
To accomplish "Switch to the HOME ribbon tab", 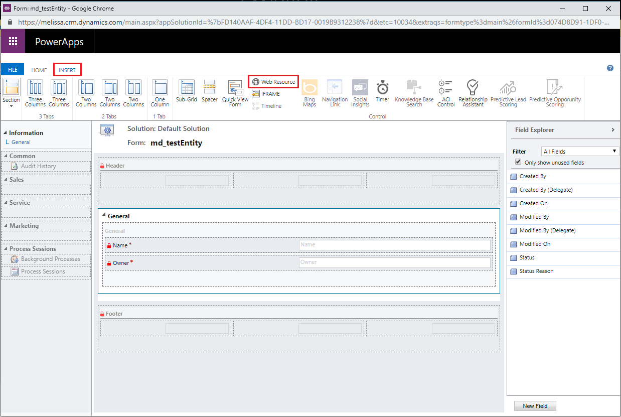I will click(39, 70).
